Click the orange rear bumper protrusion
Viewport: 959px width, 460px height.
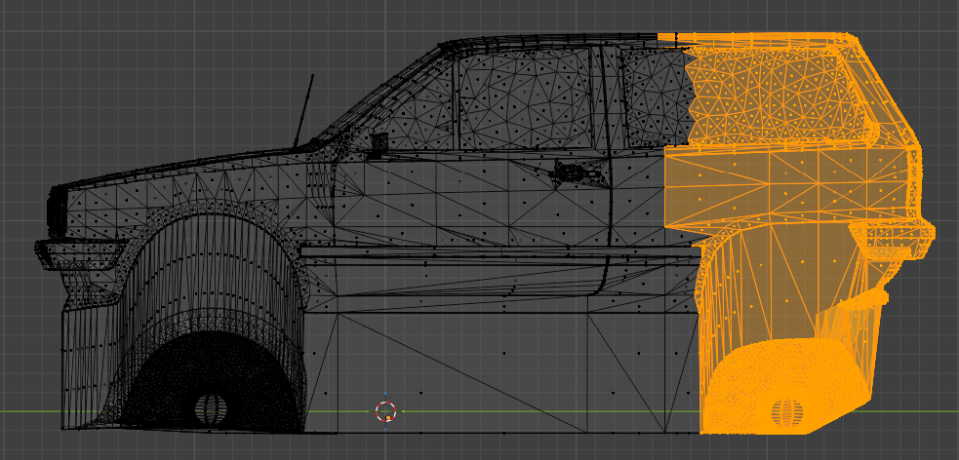[x=893, y=234]
